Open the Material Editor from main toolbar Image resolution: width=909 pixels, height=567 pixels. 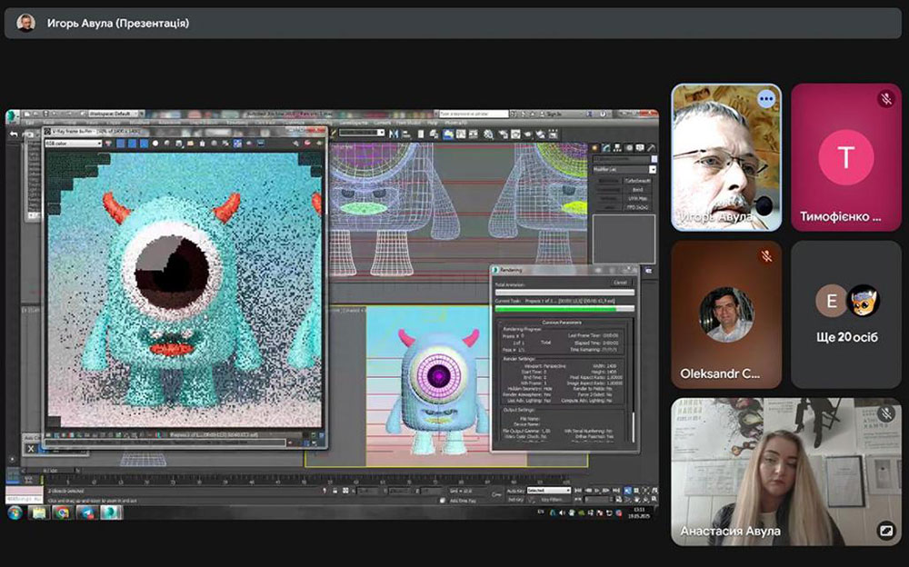488,134
